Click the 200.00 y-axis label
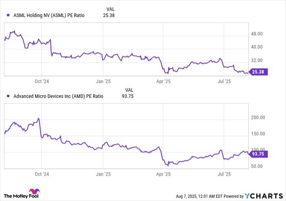Screen dimensions: 286x201 (259, 117)
